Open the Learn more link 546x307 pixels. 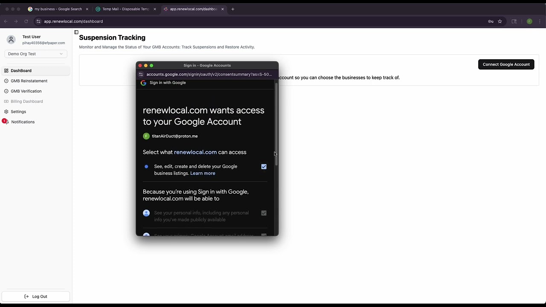[x=203, y=173]
